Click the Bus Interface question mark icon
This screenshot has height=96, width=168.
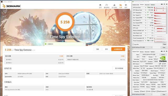(x=166, y=68)
